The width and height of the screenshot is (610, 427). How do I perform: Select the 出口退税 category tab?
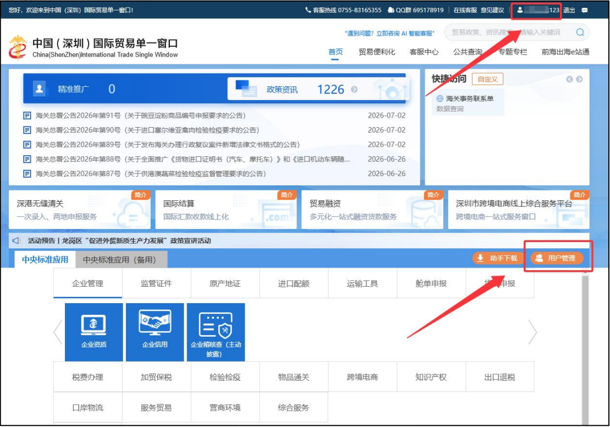click(499, 377)
